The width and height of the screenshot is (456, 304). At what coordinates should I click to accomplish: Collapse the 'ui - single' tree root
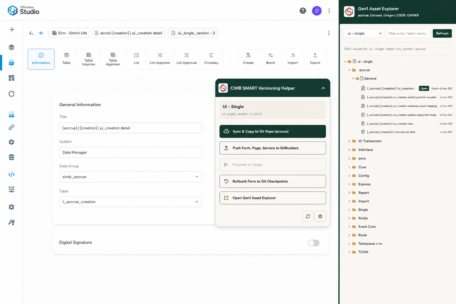point(345,61)
